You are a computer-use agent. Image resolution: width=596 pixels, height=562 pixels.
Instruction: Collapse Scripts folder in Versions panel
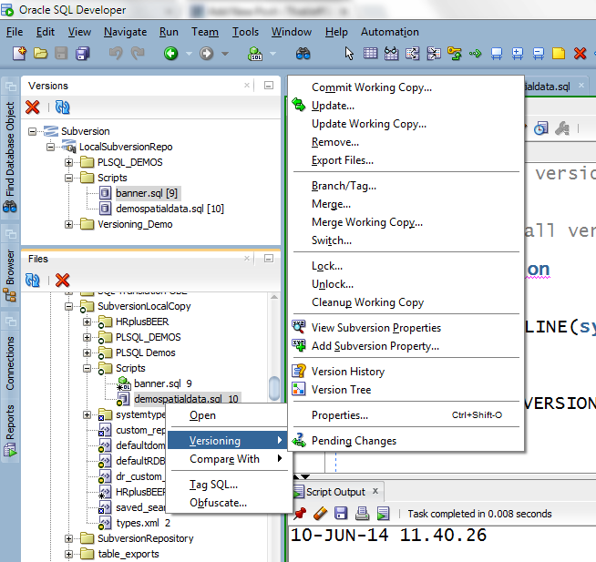(68, 178)
